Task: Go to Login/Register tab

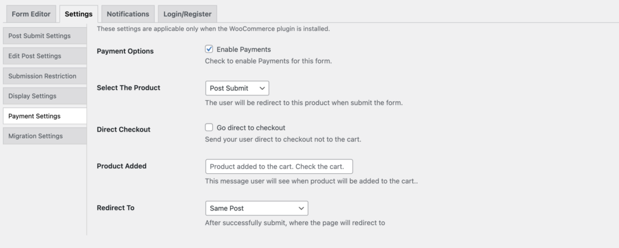Action: click(x=186, y=14)
